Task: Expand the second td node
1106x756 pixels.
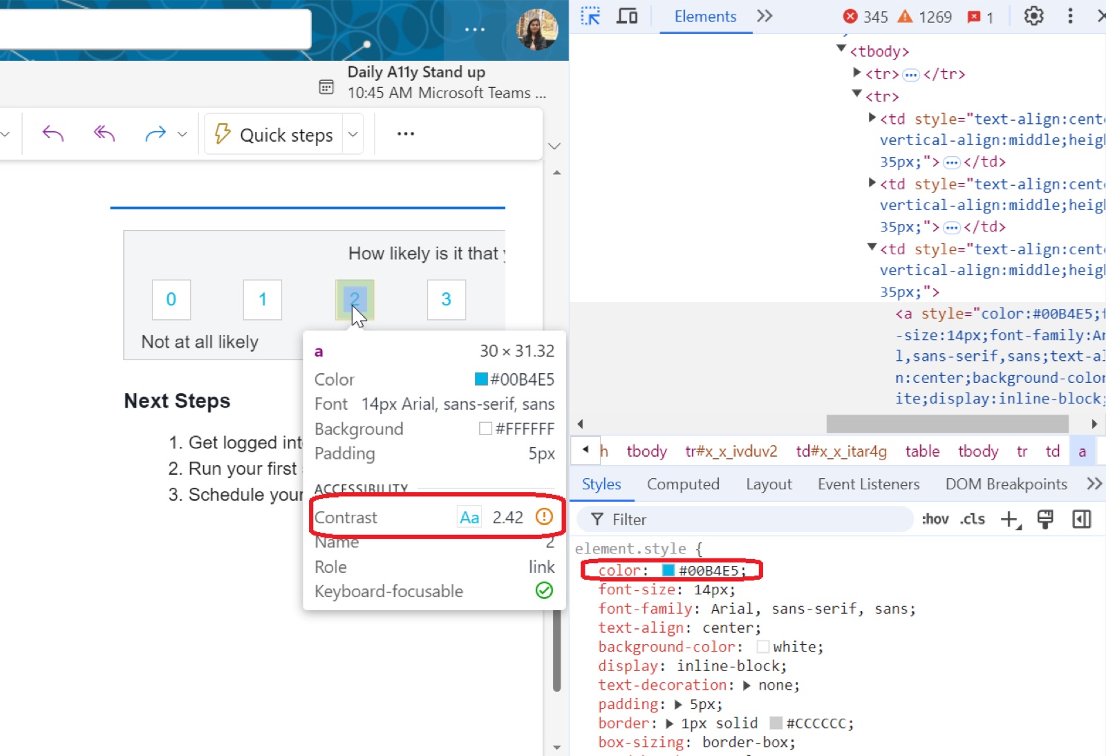Action: click(872, 182)
